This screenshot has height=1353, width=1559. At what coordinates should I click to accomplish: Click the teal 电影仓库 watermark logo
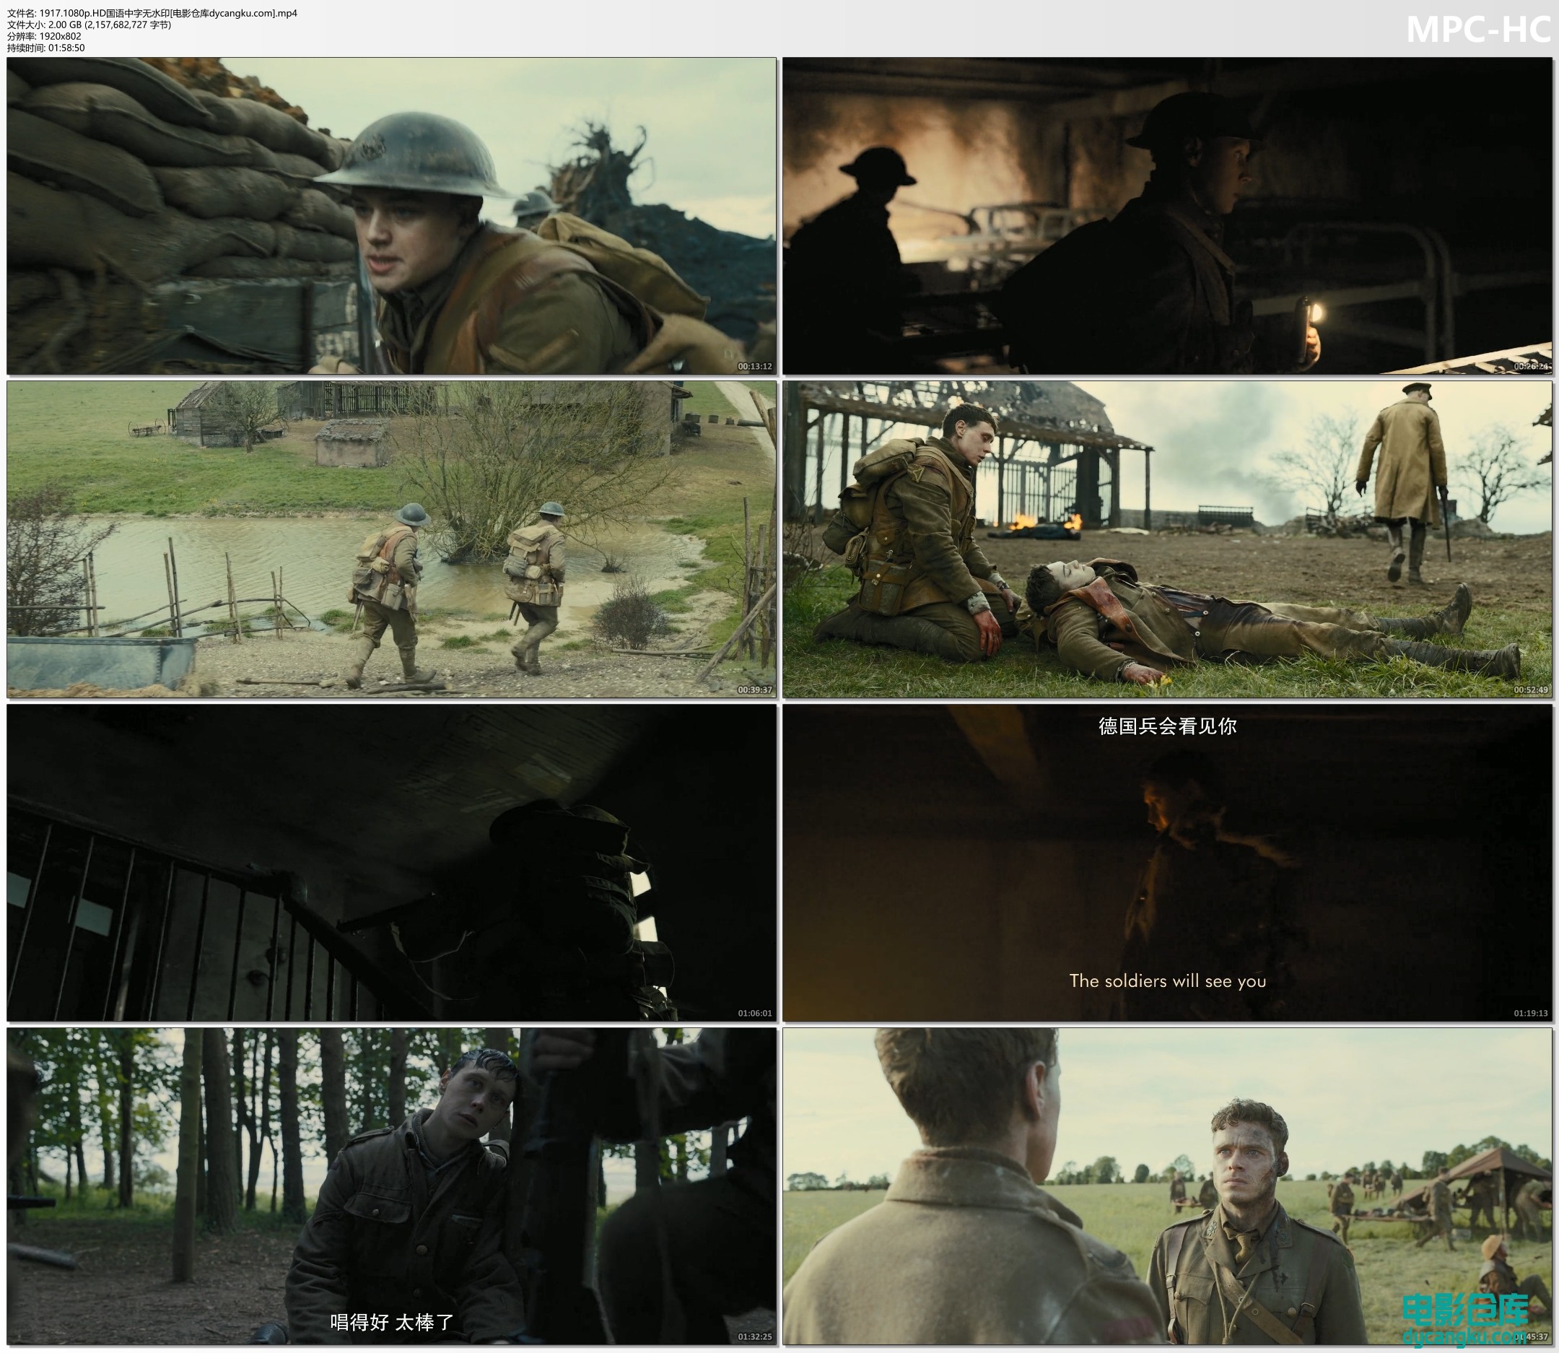pos(1465,1310)
